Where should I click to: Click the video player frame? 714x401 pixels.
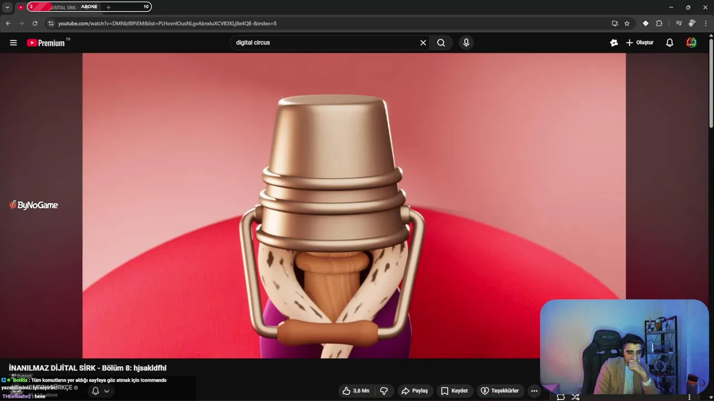pyautogui.click(x=354, y=206)
